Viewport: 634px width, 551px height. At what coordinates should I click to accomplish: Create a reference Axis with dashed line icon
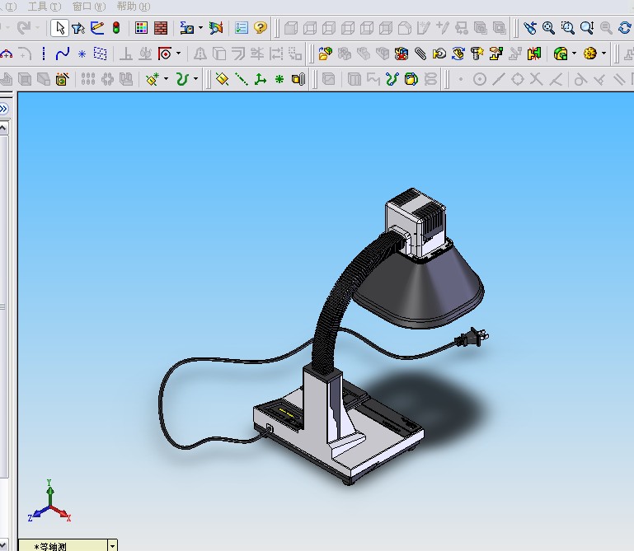242,79
